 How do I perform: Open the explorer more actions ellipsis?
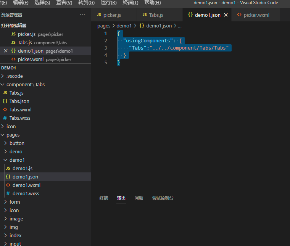coord(82,15)
